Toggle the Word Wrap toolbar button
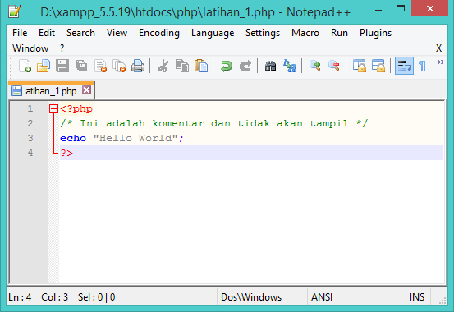The image size is (454, 312). coord(404,66)
